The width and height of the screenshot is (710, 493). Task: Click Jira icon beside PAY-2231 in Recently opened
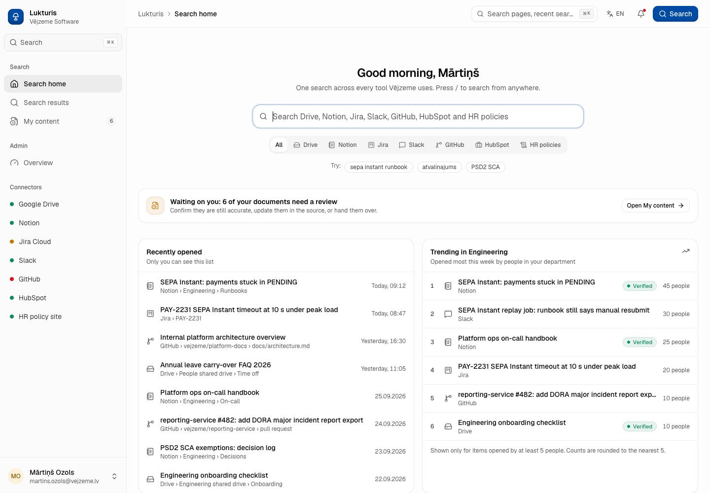[x=150, y=314]
